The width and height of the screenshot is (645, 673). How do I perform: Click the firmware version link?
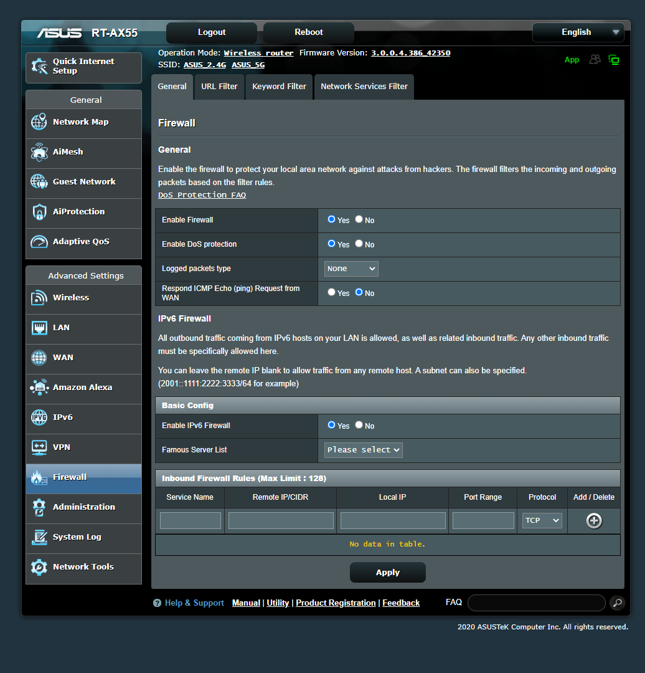(x=410, y=53)
